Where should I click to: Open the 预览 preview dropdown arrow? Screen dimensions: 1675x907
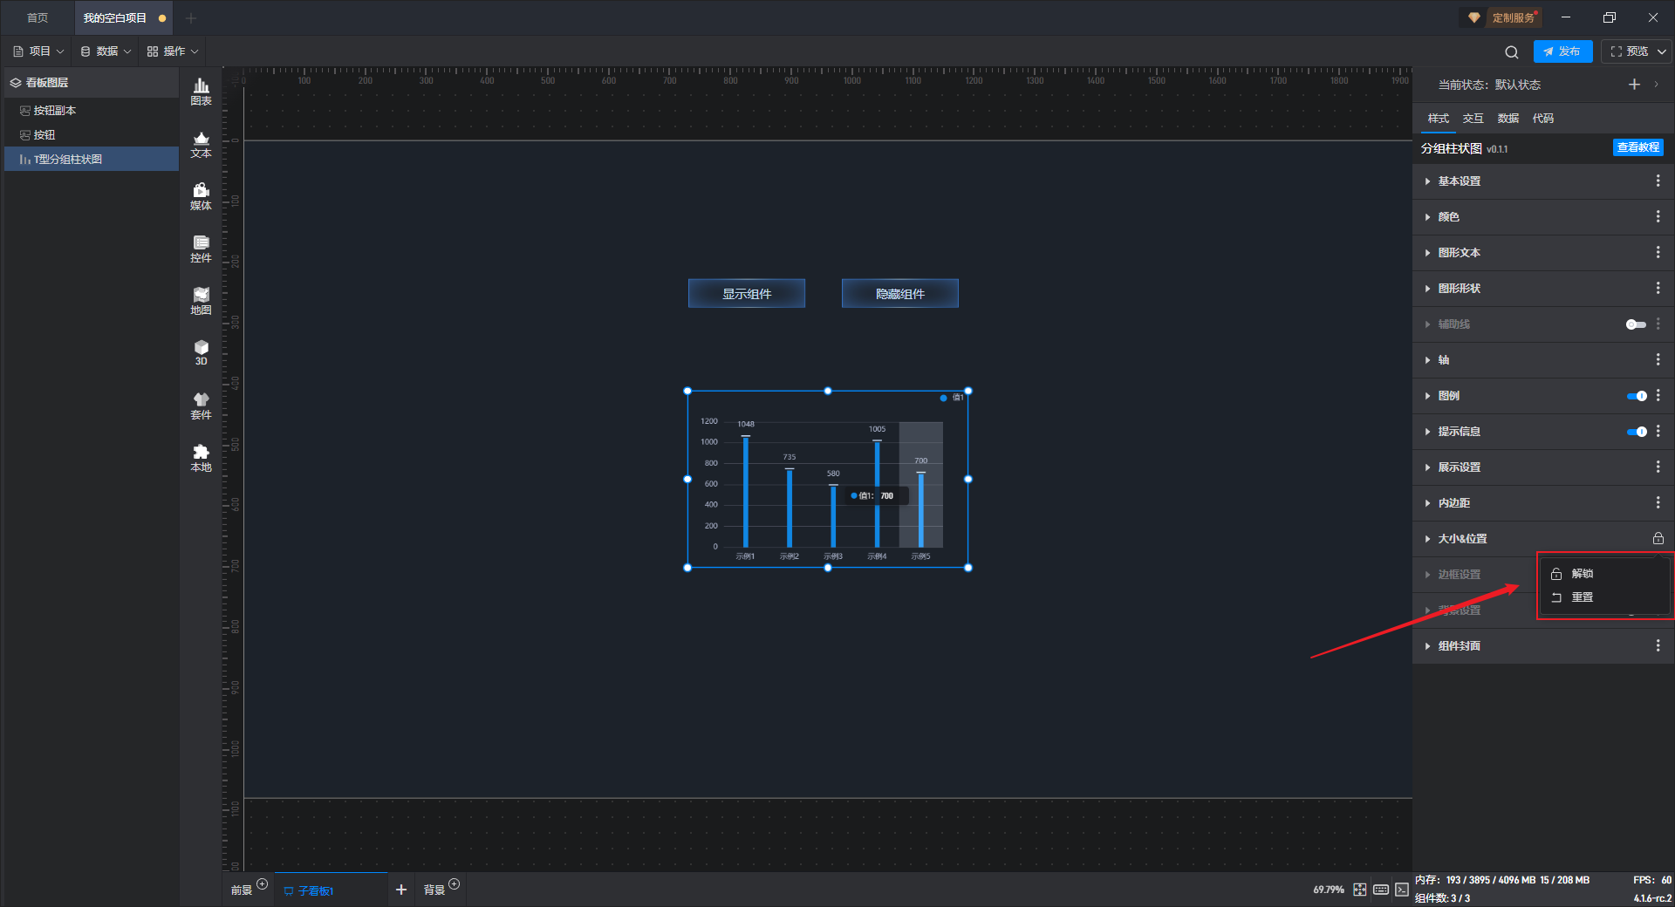click(1662, 51)
